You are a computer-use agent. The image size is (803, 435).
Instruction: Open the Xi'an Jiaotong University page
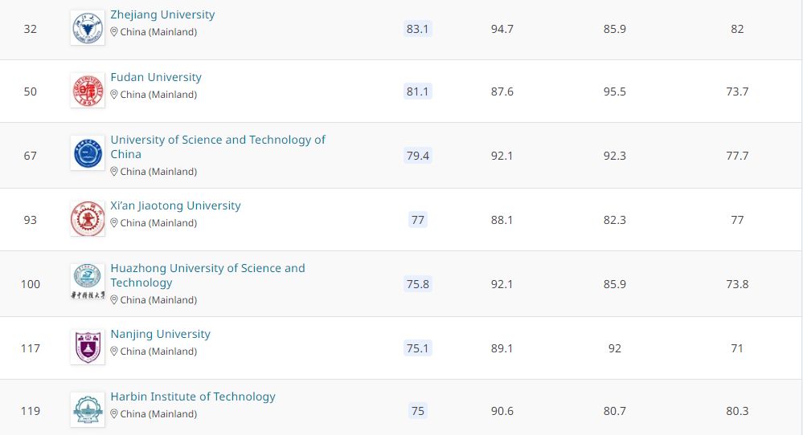click(175, 205)
